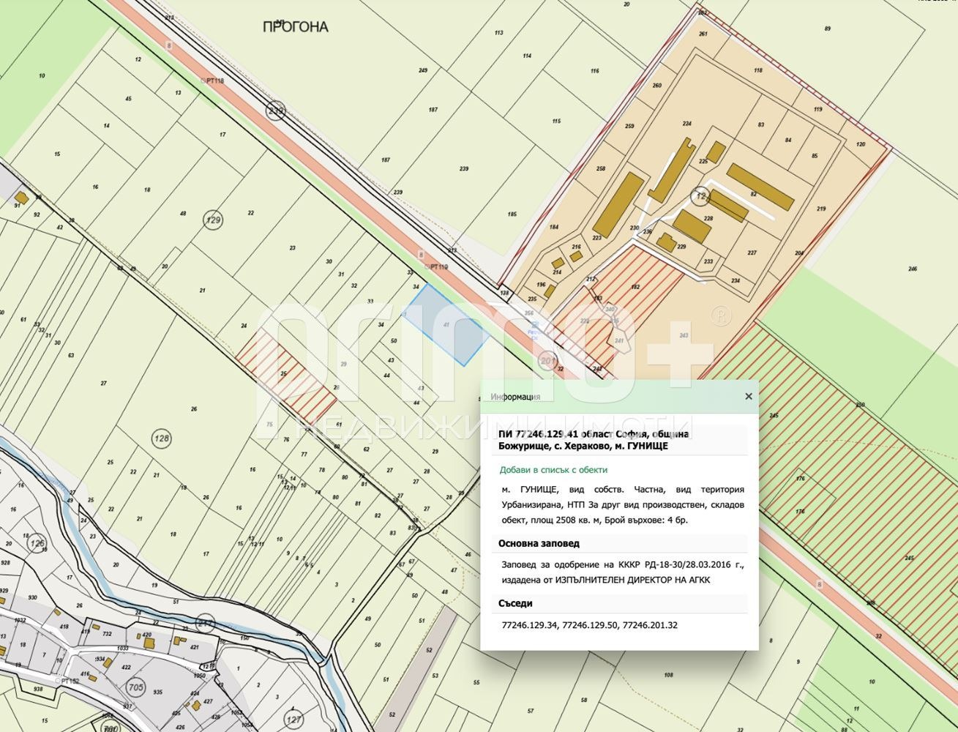Open the 'Добави в списък с обекти' link

[x=553, y=470]
